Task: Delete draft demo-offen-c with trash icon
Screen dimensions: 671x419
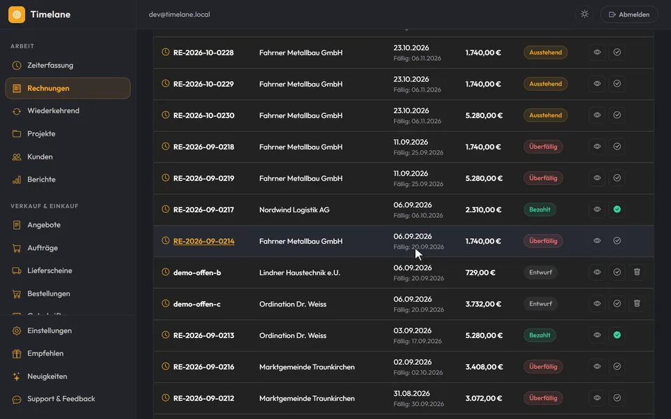Action: (637, 304)
